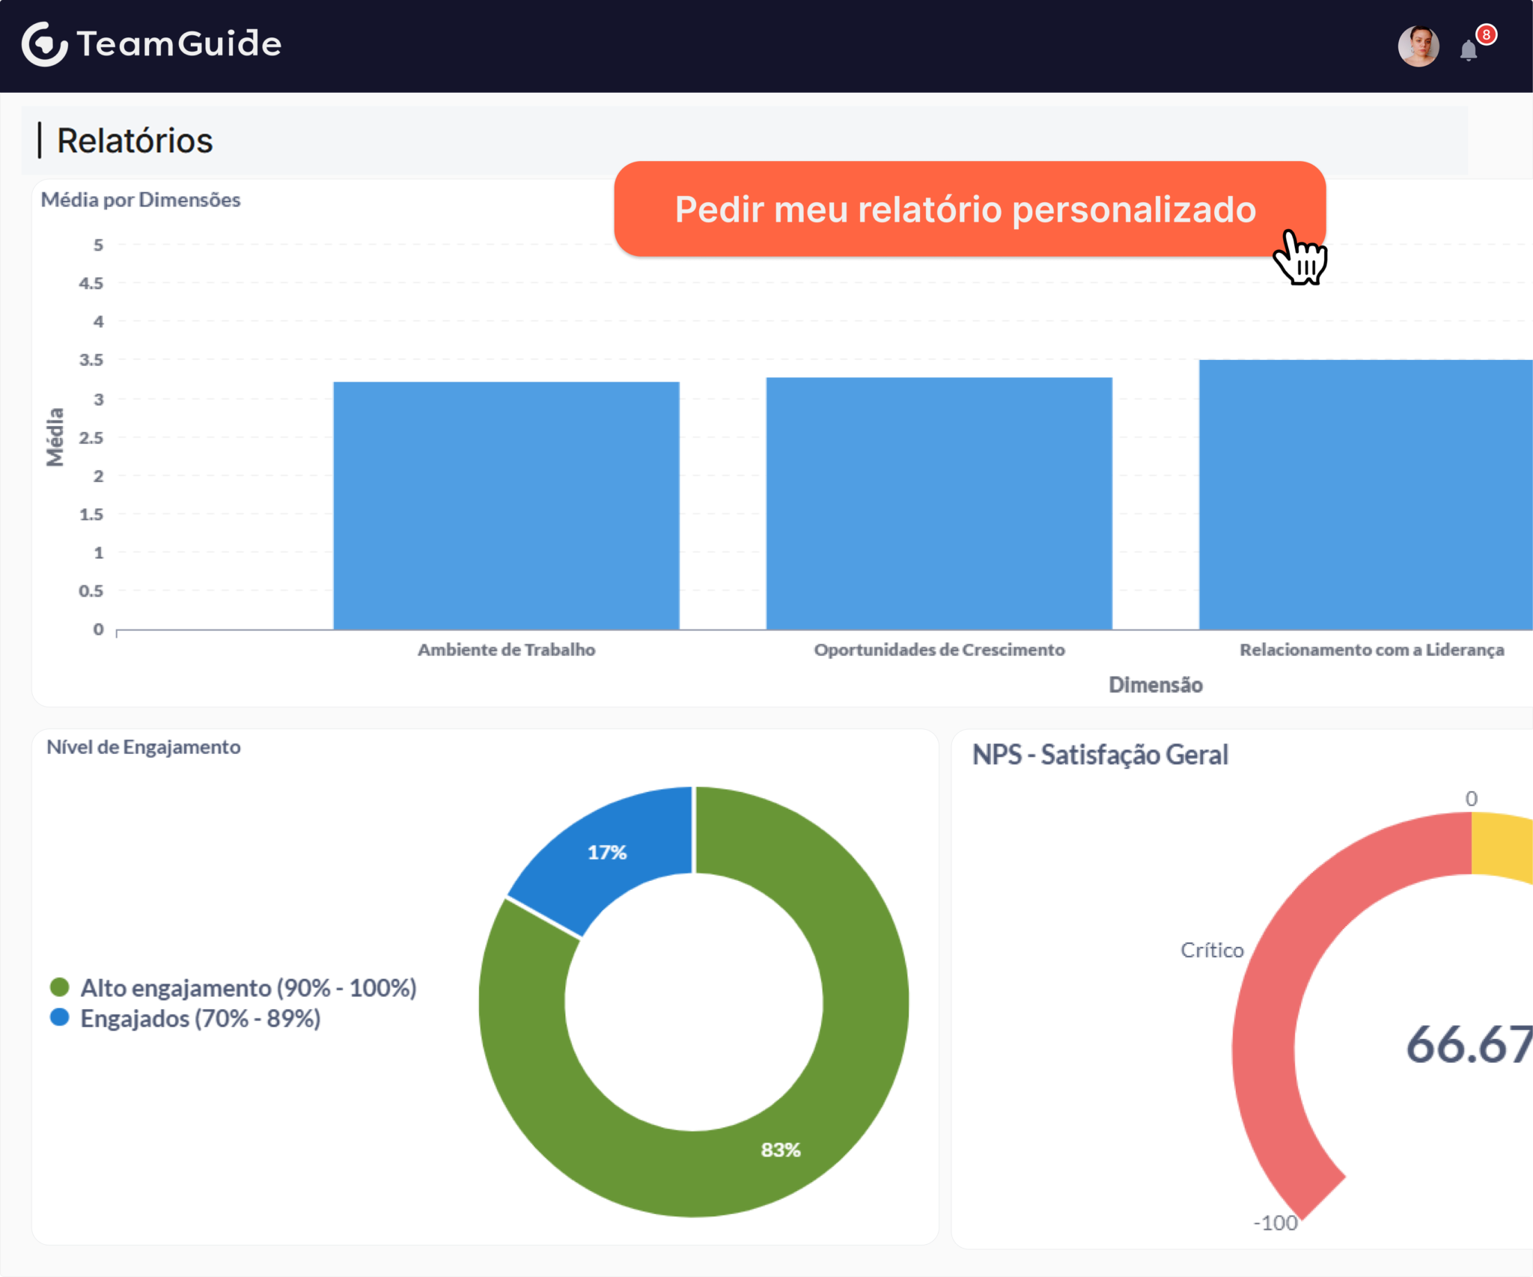
Task: Toggle Alto engajamento legend green dot
Action: [x=59, y=987]
